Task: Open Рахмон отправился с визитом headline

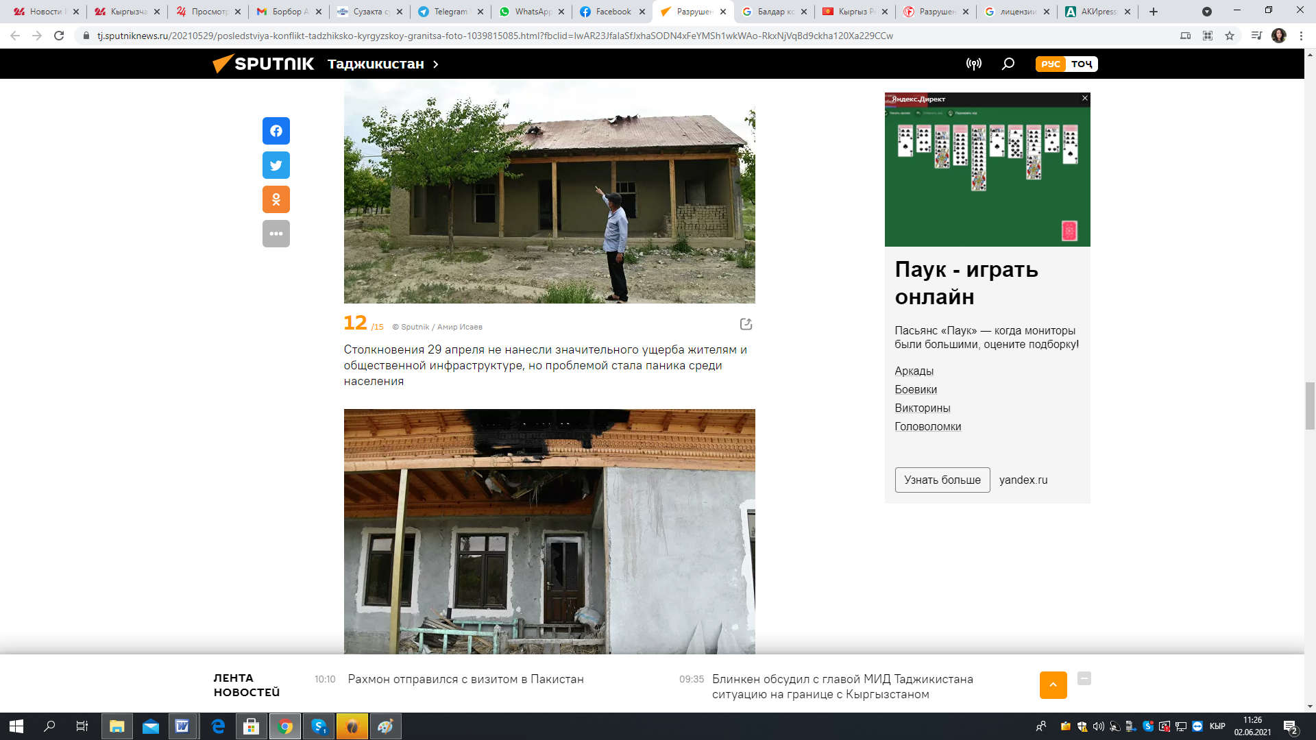Action: 465,679
